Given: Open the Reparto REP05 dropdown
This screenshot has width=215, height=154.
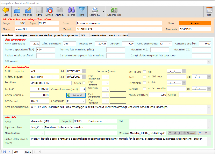Looking at the screenshot, I should (86, 121).
